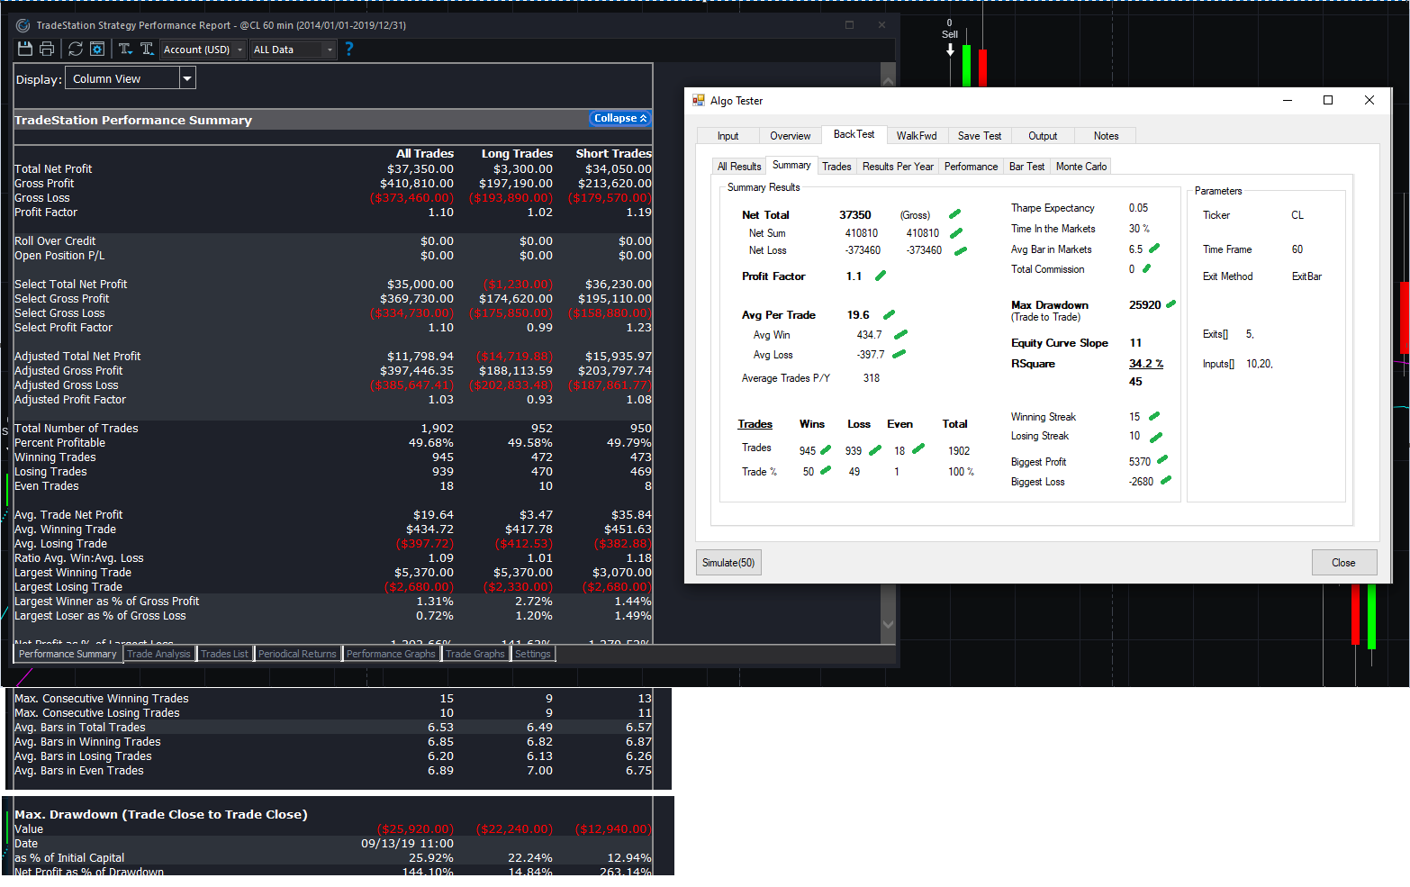
Task: Click the Close button in Algo Tester
Action: (x=1343, y=563)
